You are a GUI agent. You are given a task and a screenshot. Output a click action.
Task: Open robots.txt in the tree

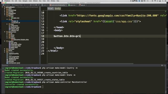(14, 30)
